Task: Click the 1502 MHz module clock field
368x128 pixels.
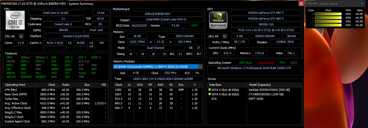Action: click(170, 73)
